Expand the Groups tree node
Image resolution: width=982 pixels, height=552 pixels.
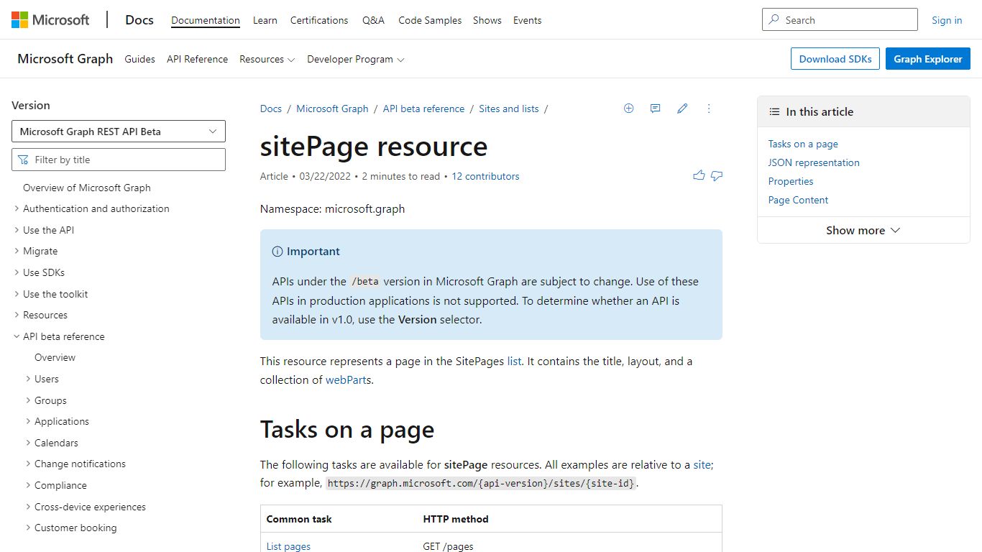pos(28,400)
